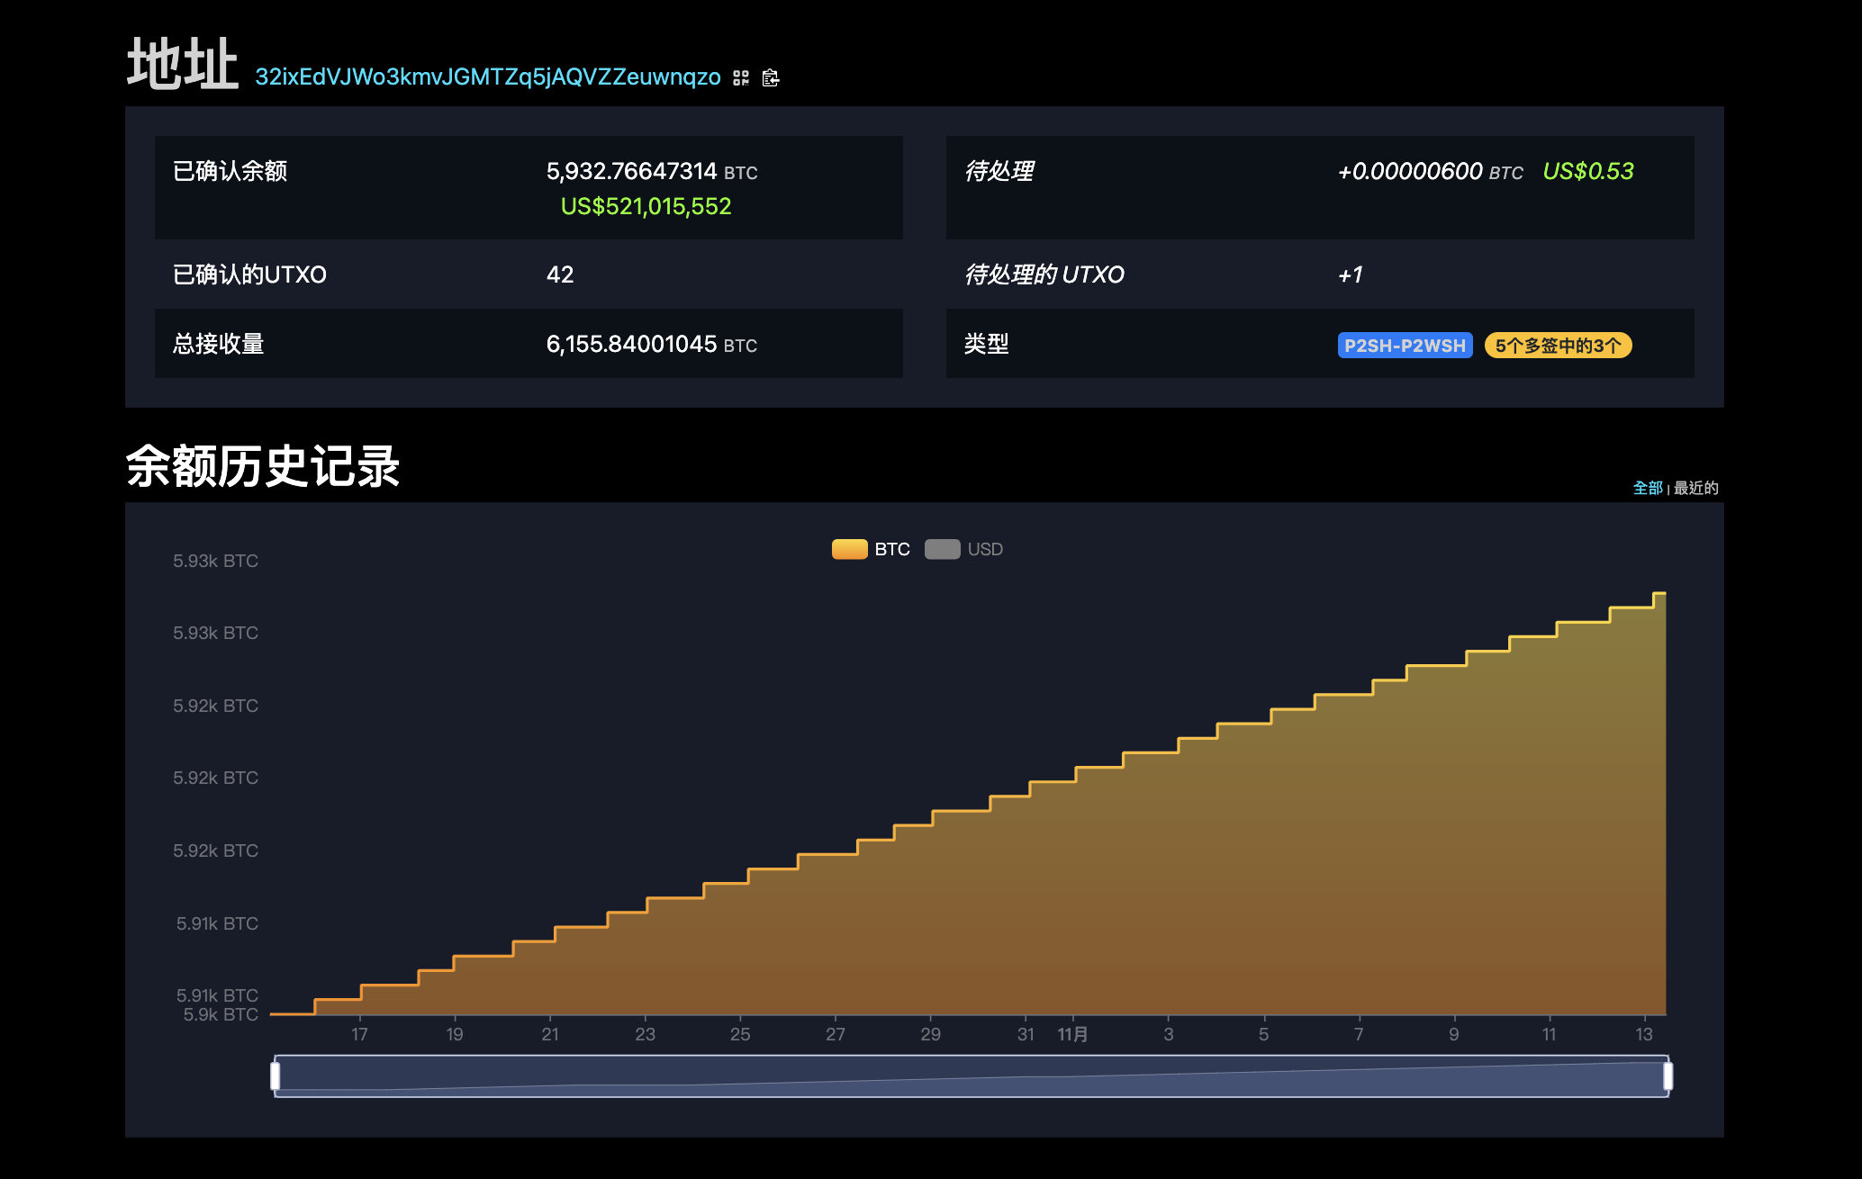Click the middle of range selector bar
This screenshot has width=1862, height=1179.
pos(971,1075)
